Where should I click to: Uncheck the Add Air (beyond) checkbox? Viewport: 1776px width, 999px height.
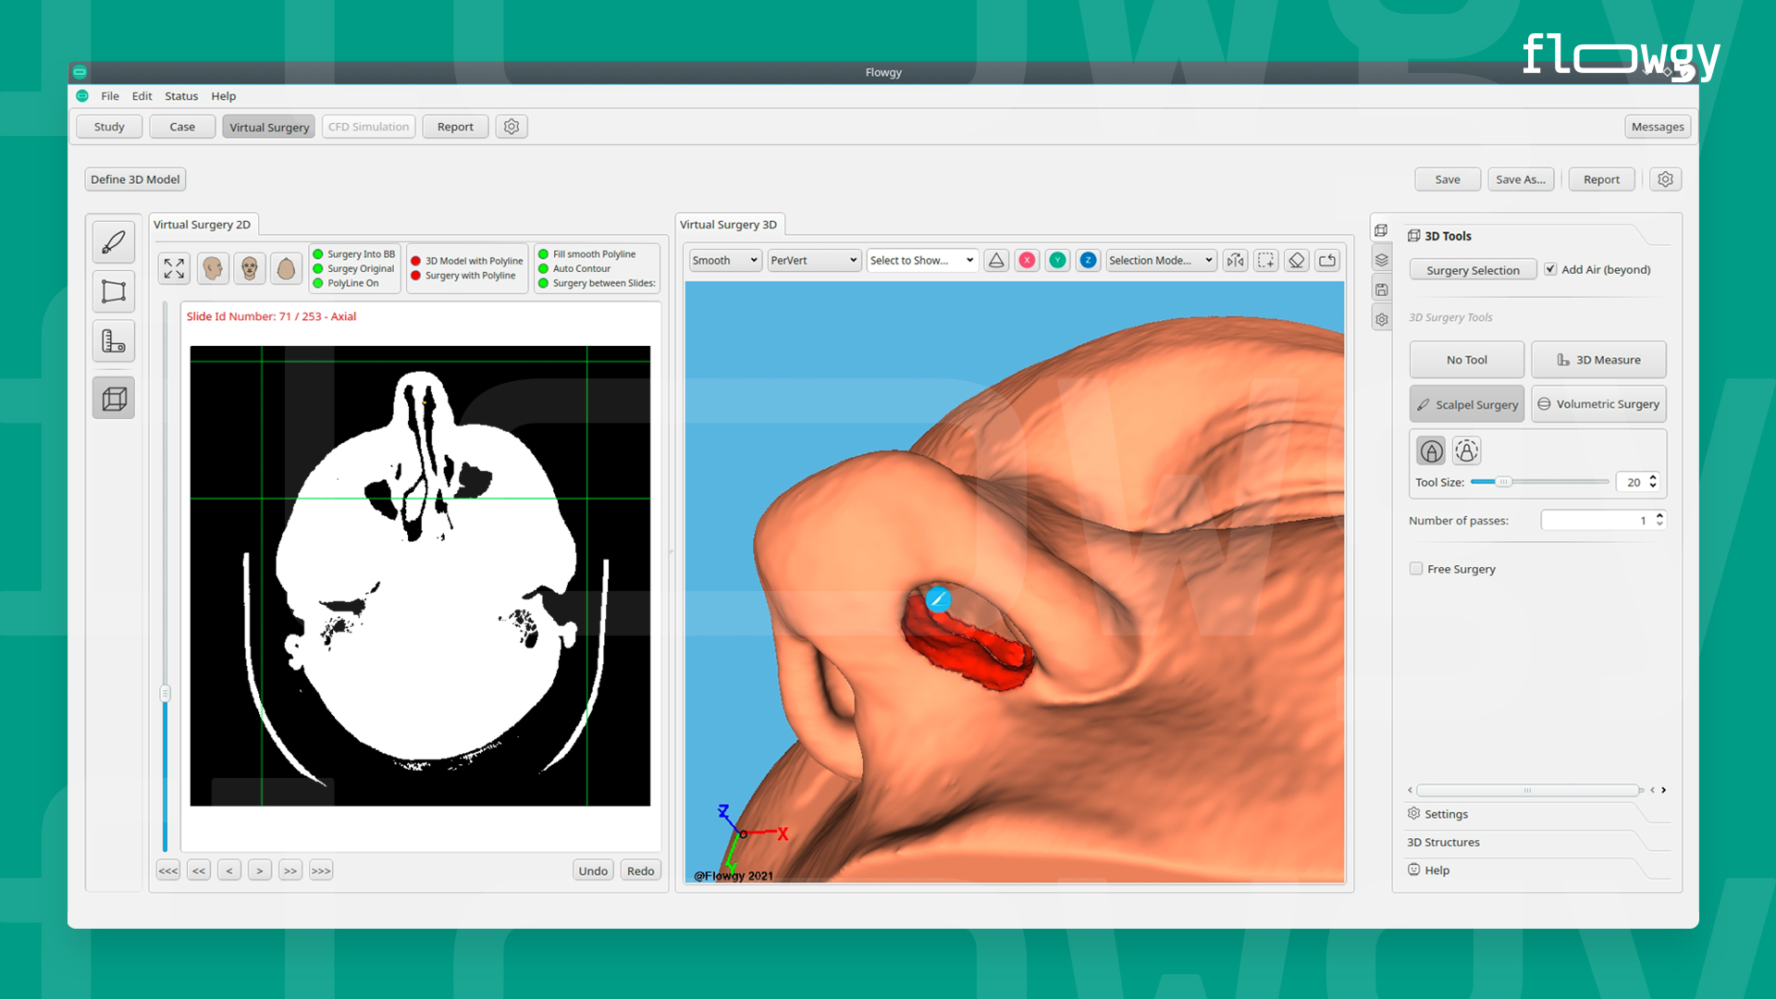(x=1550, y=269)
